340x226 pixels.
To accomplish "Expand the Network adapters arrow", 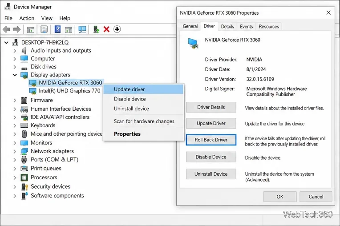I will [15, 151].
